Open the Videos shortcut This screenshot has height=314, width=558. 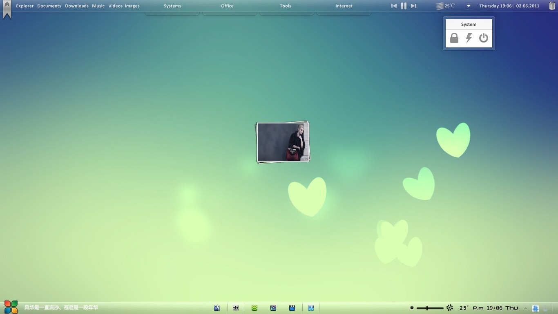pyautogui.click(x=115, y=6)
